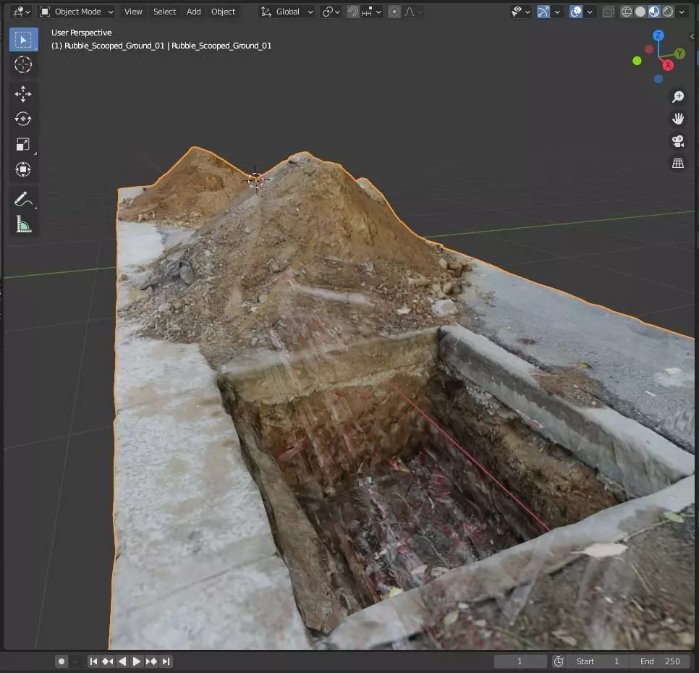Open the Object Mode dropdown
699x673 pixels.
pyautogui.click(x=76, y=12)
